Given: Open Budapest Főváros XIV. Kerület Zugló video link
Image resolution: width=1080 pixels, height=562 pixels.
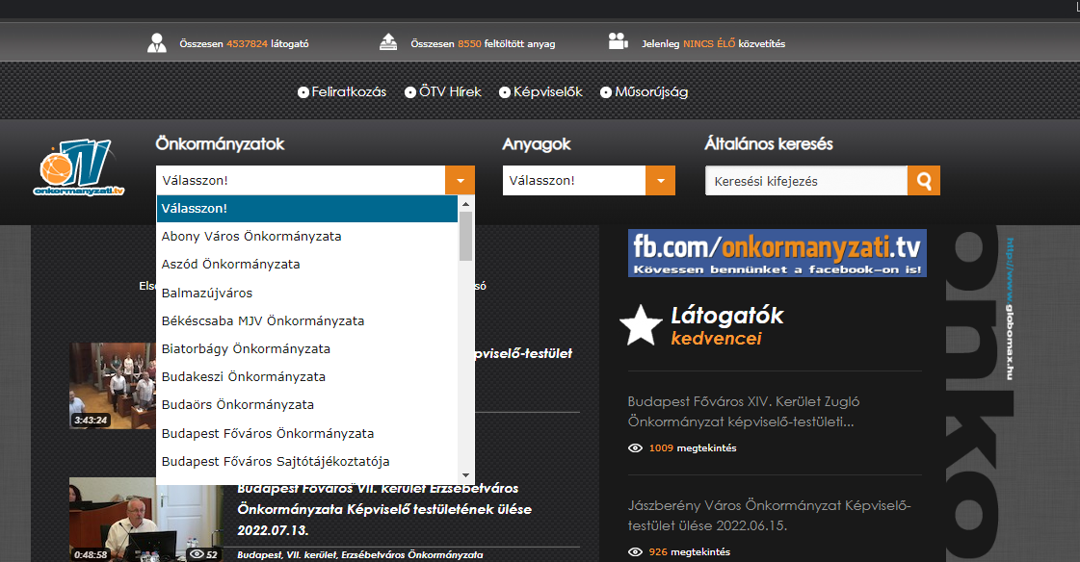Looking at the screenshot, I should [744, 411].
